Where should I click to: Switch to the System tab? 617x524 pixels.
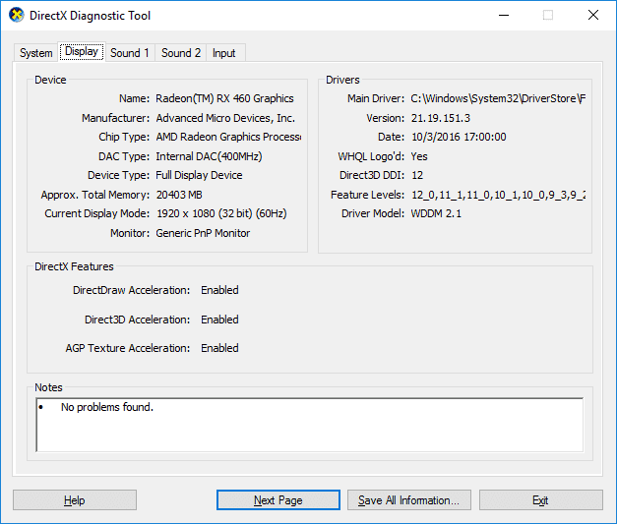click(36, 53)
